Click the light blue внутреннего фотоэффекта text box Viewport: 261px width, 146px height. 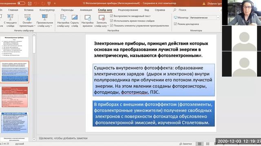(x=154, y=80)
